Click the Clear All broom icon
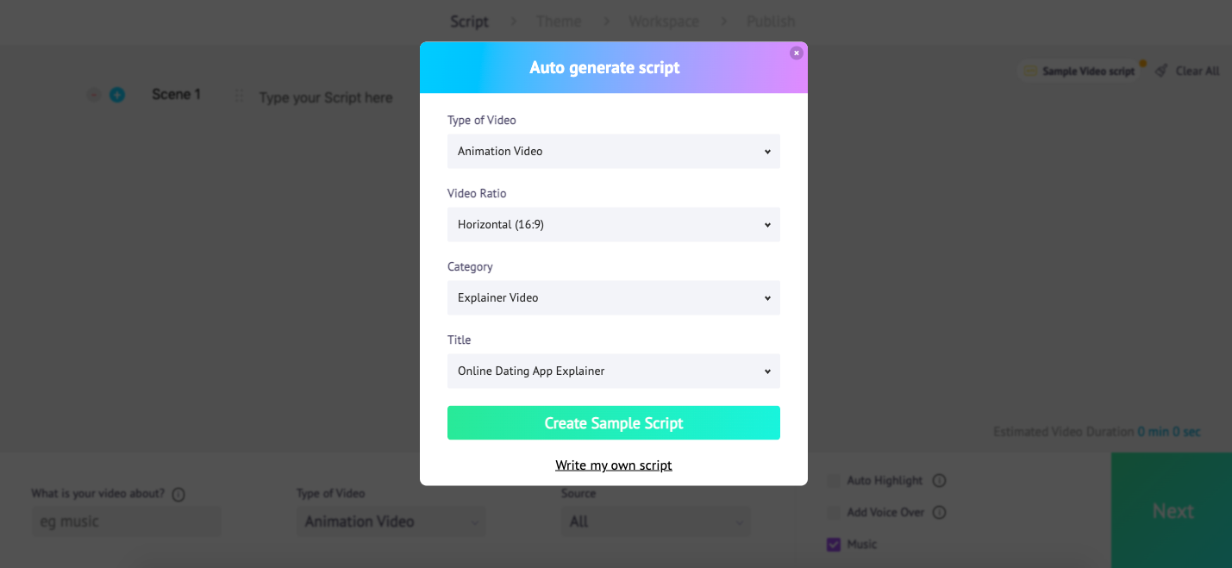The width and height of the screenshot is (1232, 568). point(1161,71)
